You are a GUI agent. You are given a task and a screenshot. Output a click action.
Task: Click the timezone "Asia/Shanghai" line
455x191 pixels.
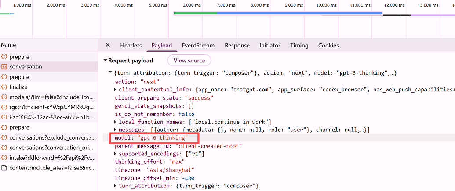coord(154,169)
